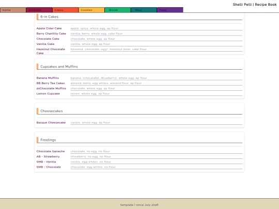Open the Vanilla Cake recipe

(45, 44)
